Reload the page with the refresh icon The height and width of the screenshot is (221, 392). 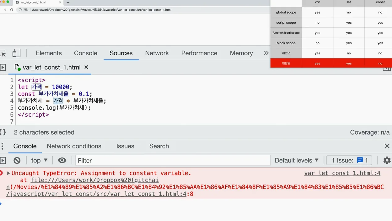(12, 10)
